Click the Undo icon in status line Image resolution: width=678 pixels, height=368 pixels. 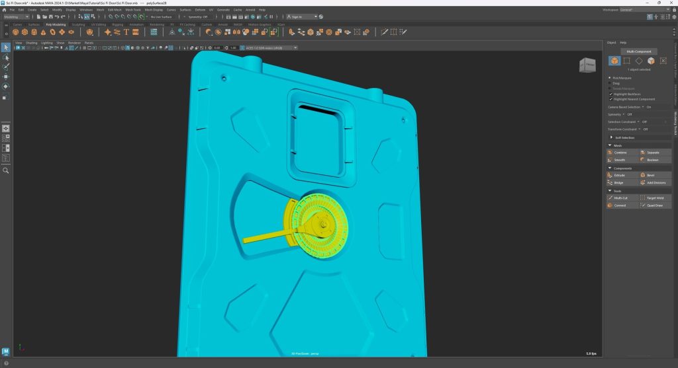[57, 17]
